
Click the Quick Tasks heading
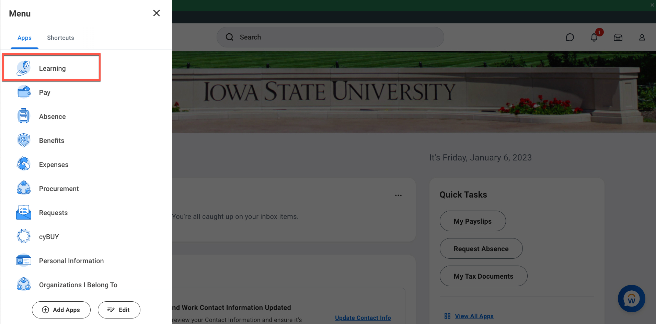[x=463, y=194]
